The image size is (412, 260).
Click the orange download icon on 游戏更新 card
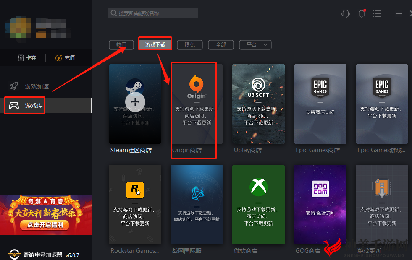(382, 188)
